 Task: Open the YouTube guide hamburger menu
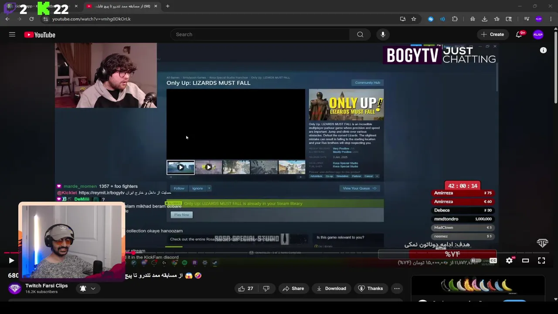click(x=12, y=34)
